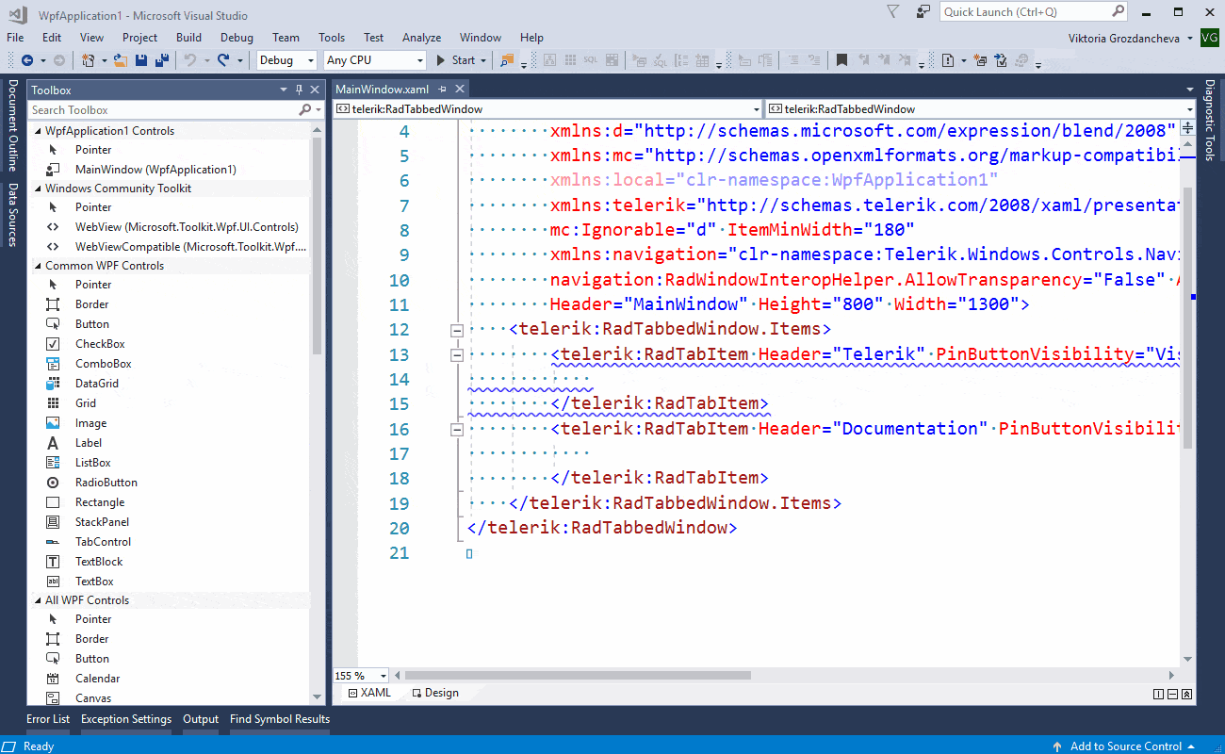Open the Output window tab

[x=201, y=719]
